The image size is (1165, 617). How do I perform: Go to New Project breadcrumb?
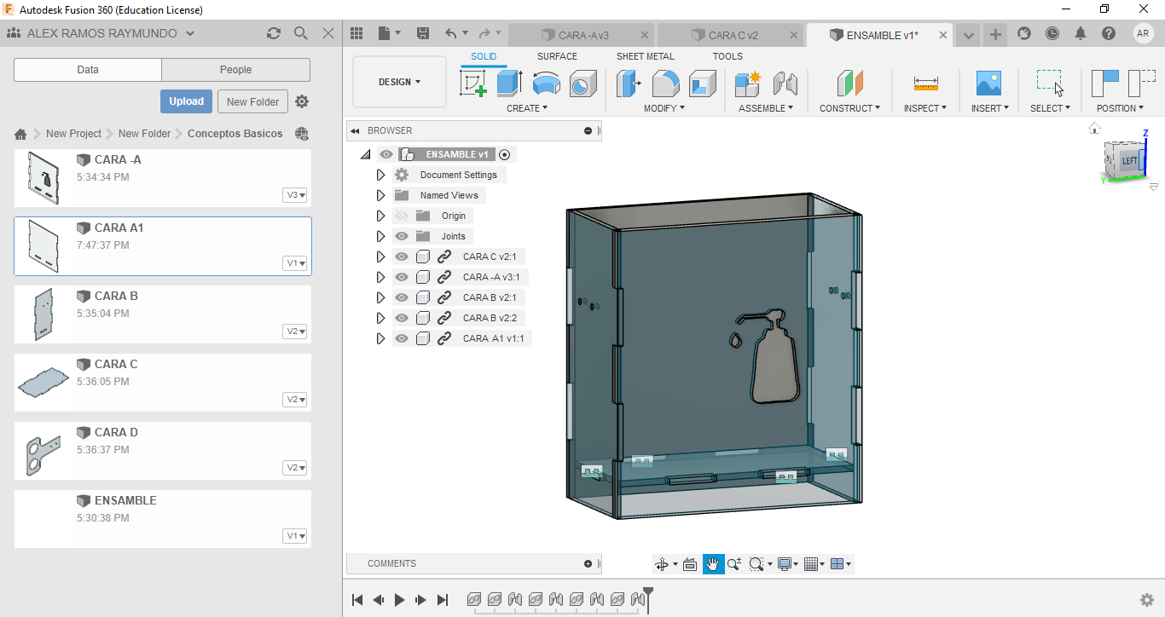point(73,134)
